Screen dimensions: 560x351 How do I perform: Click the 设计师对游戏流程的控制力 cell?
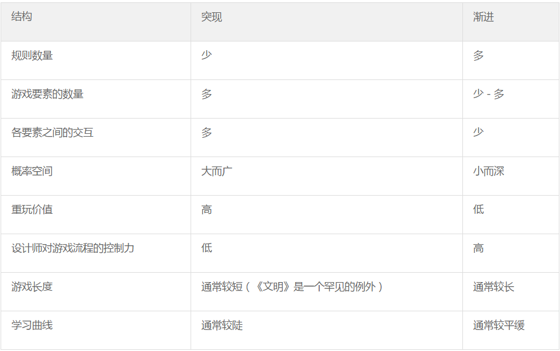click(96, 253)
